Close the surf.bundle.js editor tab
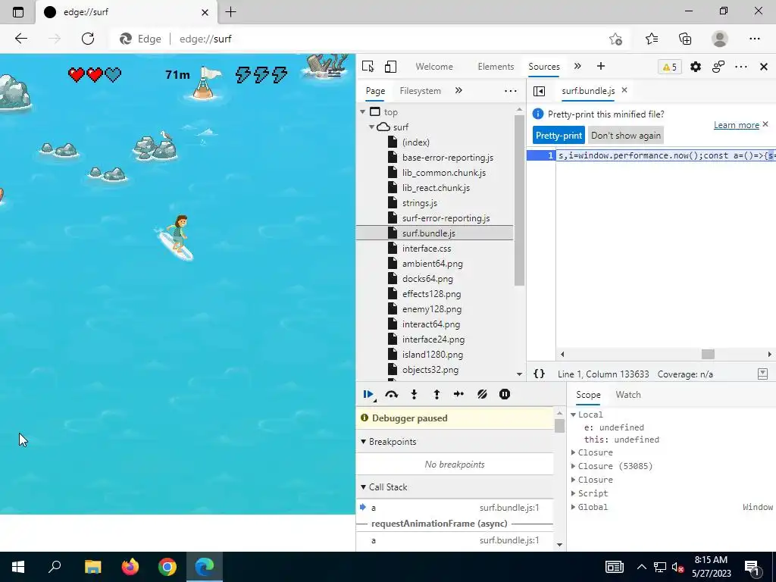776x582 pixels. tap(624, 90)
